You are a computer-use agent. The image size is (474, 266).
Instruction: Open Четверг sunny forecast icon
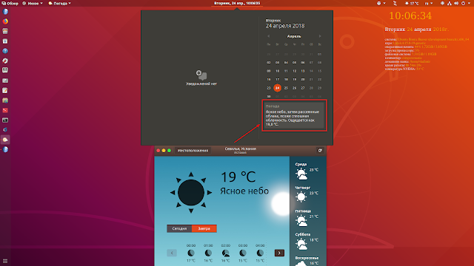pyautogui.click(x=301, y=197)
